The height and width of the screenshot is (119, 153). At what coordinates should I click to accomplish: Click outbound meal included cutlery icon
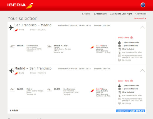tap(120, 49)
